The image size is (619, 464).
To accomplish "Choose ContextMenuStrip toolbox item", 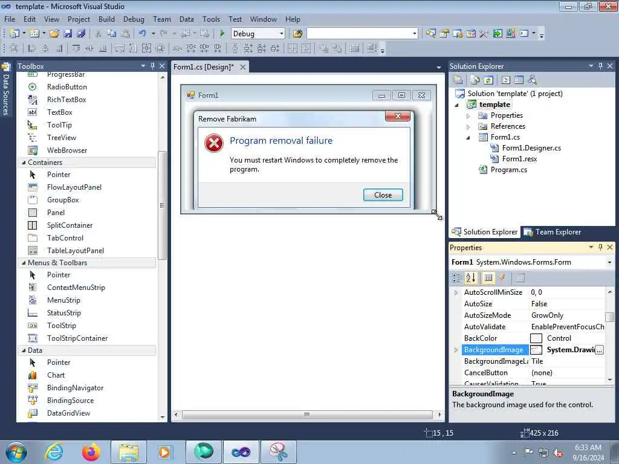I will (x=76, y=287).
